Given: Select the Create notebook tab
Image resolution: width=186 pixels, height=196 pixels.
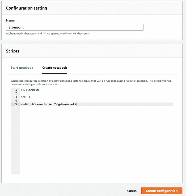Looking at the screenshot, I should click(x=55, y=68).
